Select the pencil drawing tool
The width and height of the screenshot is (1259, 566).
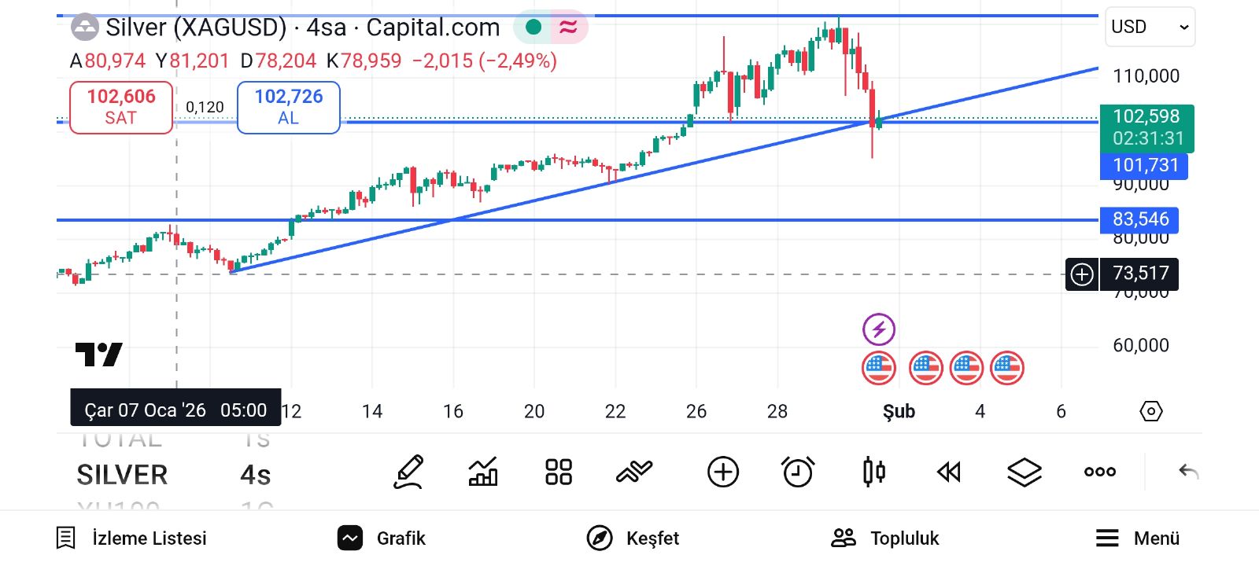pyautogui.click(x=409, y=472)
